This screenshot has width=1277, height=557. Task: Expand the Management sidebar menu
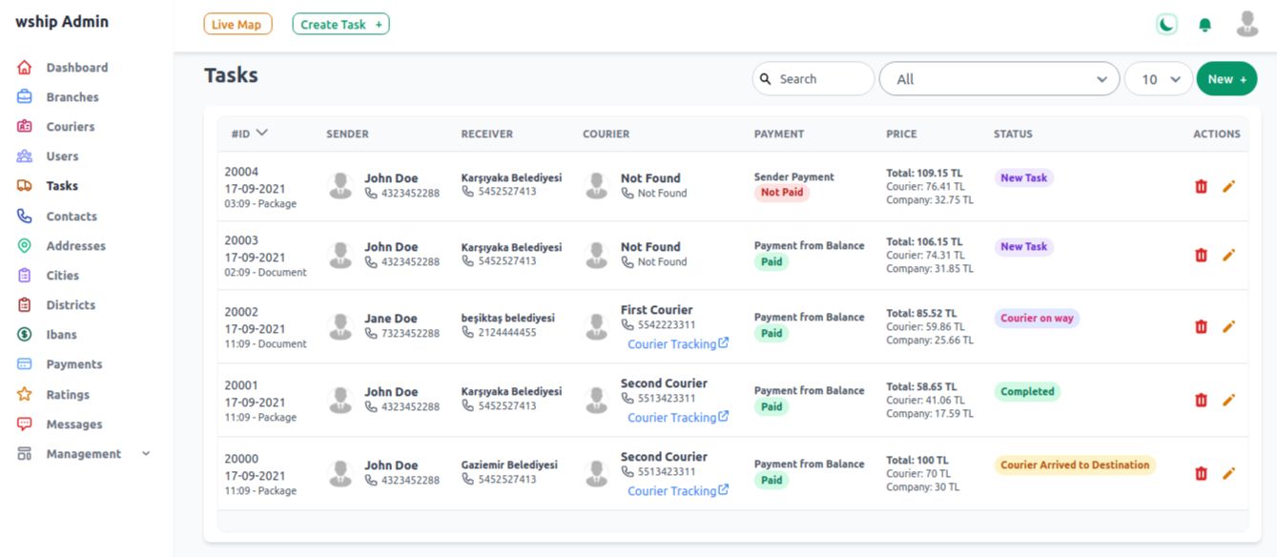[x=84, y=454]
